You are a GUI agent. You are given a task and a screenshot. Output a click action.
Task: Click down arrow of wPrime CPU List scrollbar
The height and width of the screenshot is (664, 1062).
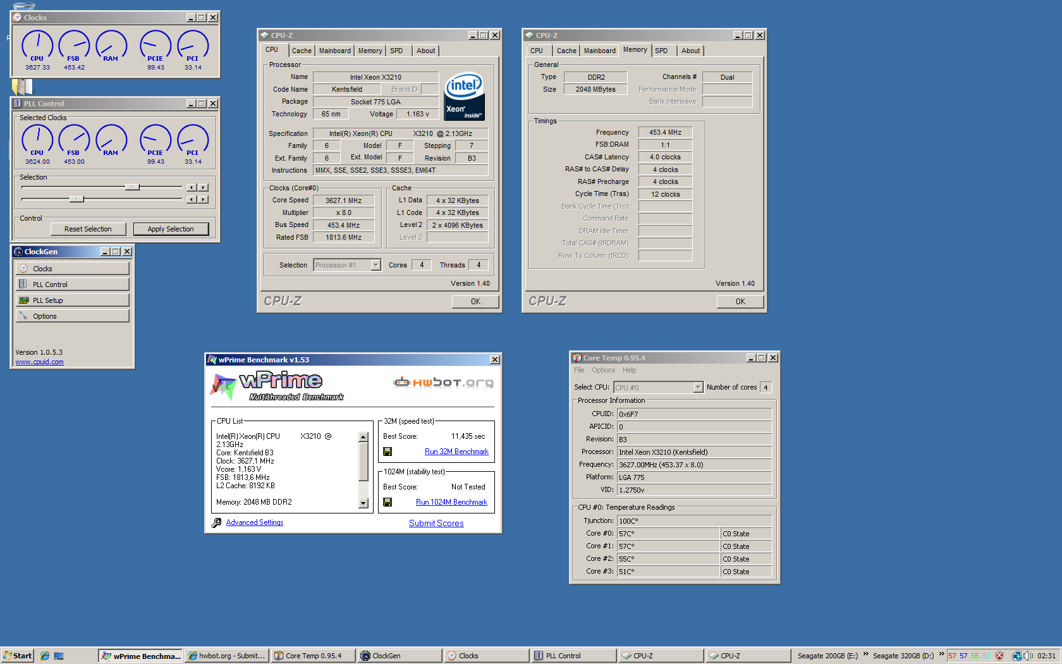[363, 503]
